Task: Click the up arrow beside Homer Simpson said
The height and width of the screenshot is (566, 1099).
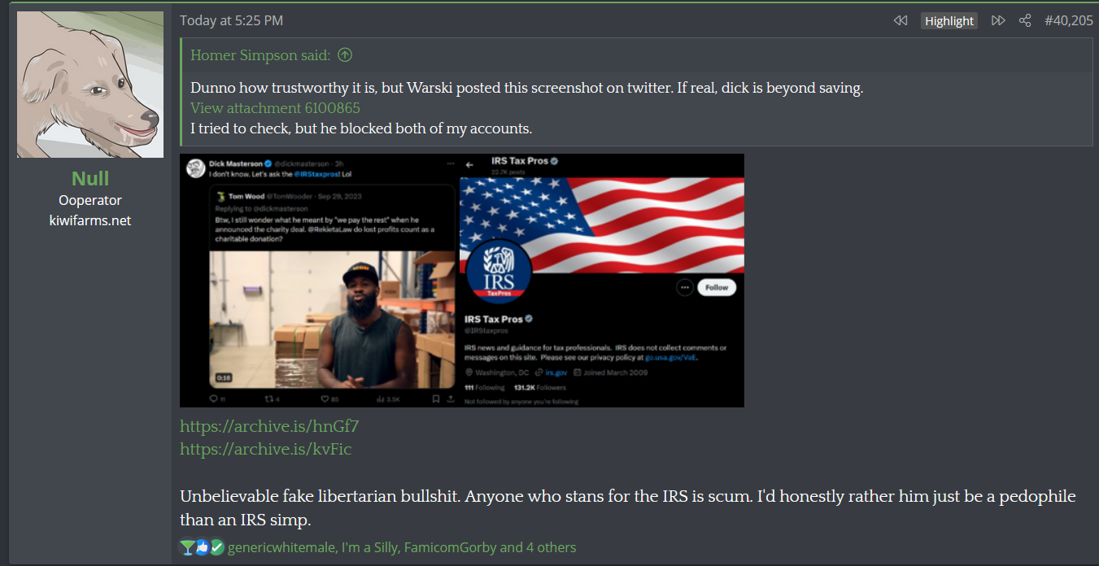Action: pos(345,55)
